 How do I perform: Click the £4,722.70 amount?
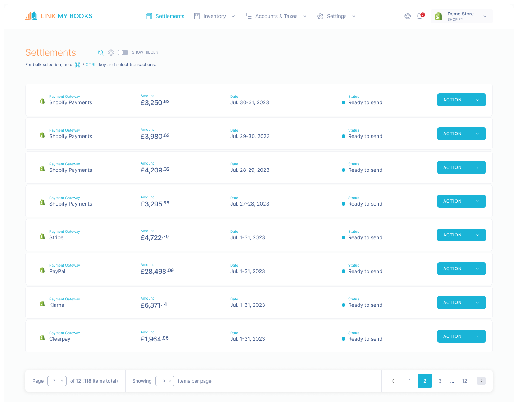pyautogui.click(x=155, y=237)
